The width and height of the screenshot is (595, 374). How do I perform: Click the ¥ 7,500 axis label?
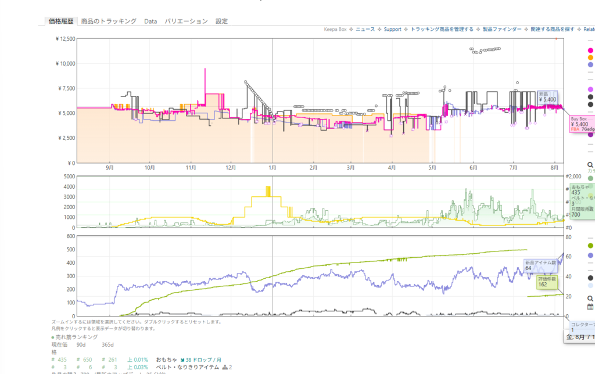point(67,88)
